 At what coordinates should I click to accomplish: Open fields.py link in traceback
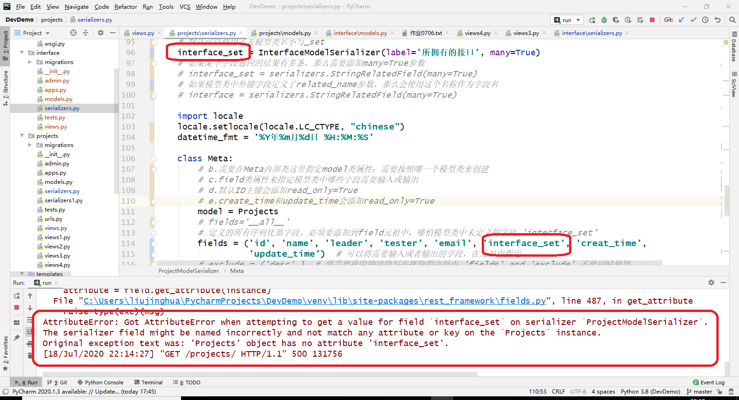click(315, 301)
